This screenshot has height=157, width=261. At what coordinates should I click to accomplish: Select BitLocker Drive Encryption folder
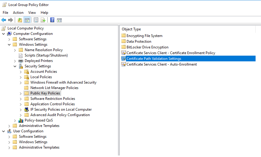click(x=147, y=47)
